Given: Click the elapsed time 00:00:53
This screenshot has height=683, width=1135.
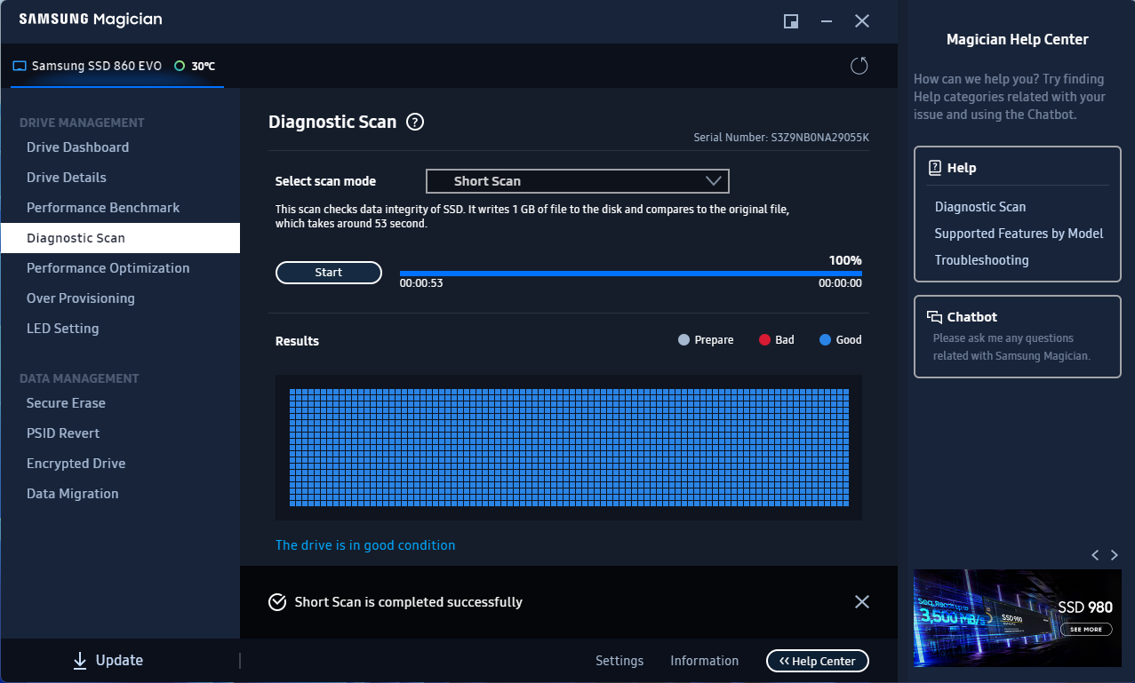Looking at the screenshot, I should click(421, 283).
